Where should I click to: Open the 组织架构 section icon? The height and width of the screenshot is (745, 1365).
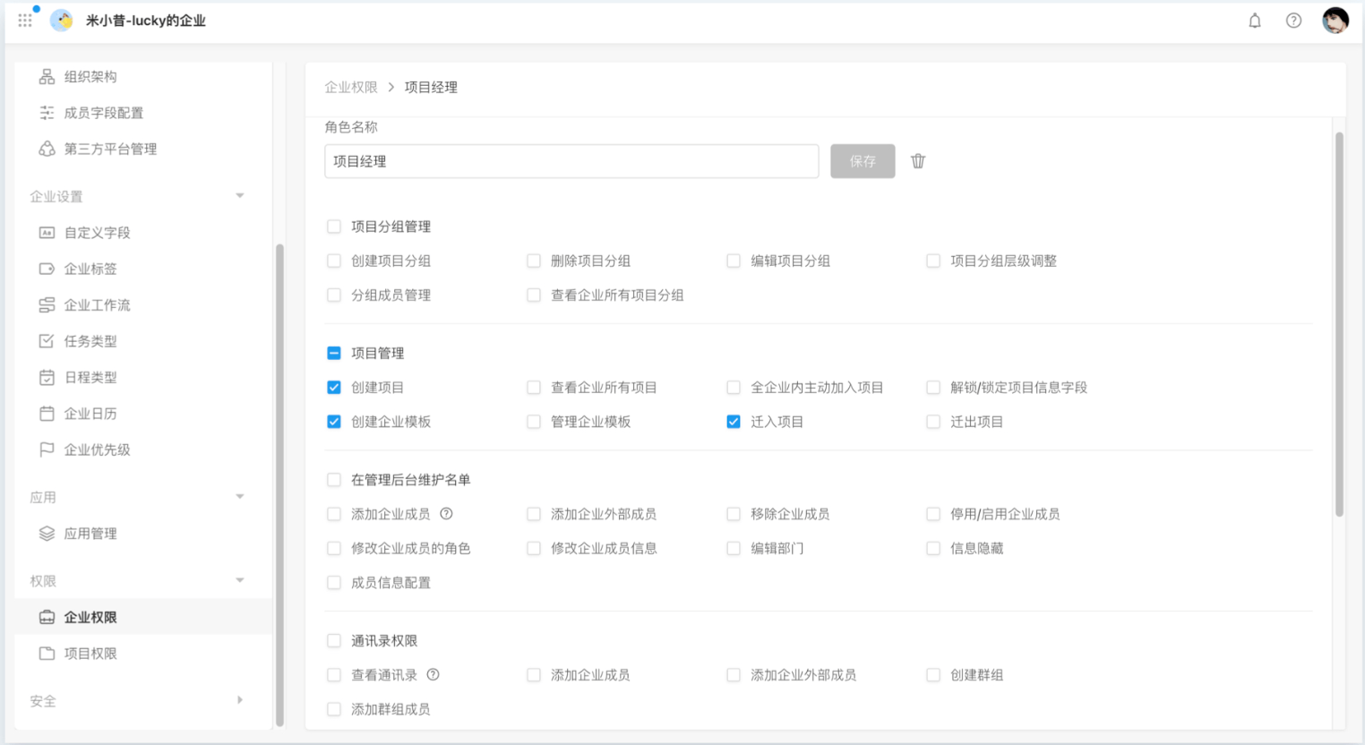pyautogui.click(x=46, y=76)
